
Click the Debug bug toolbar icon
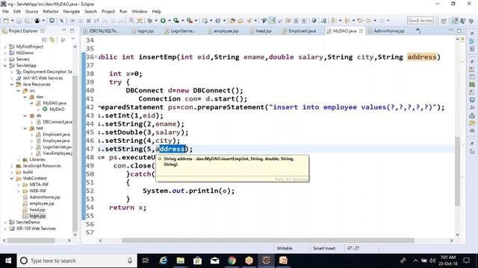149,21
